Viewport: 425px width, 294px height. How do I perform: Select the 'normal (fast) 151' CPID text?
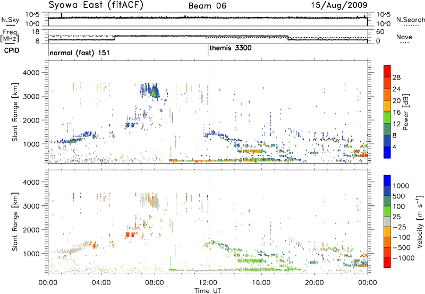click(x=80, y=53)
